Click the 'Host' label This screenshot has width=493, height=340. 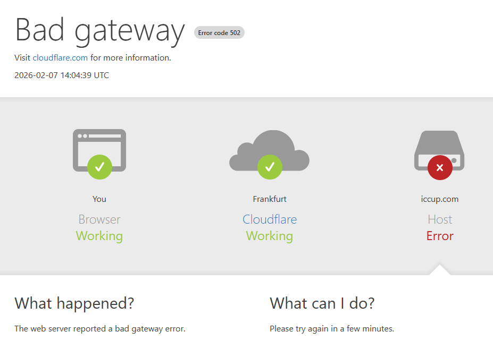pos(440,219)
